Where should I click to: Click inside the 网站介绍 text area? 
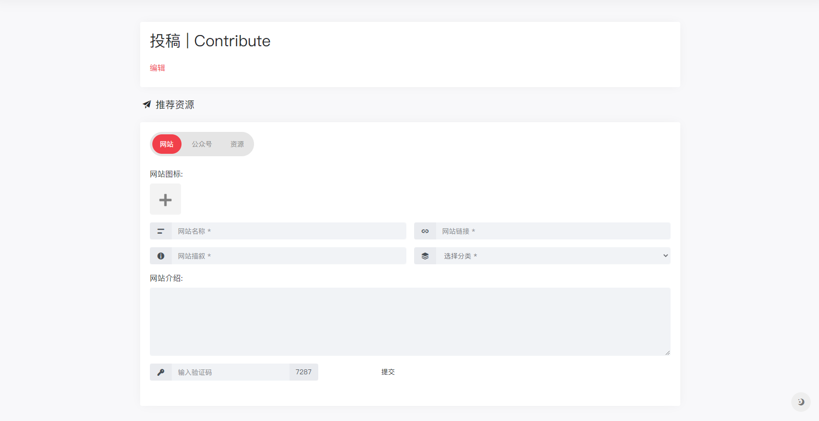point(410,322)
